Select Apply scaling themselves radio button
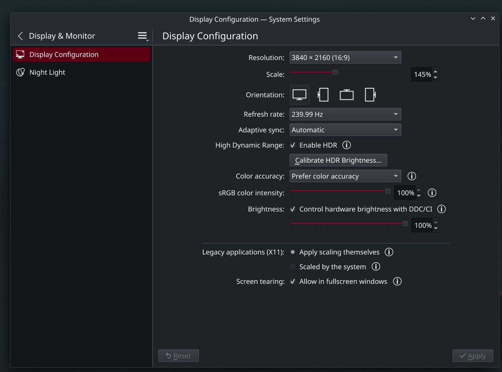Image resolution: width=502 pixels, height=372 pixels. point(293,252)
